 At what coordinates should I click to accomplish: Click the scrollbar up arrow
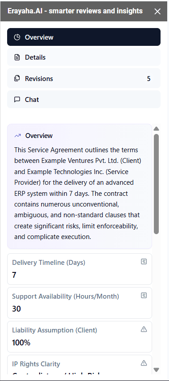157,129
